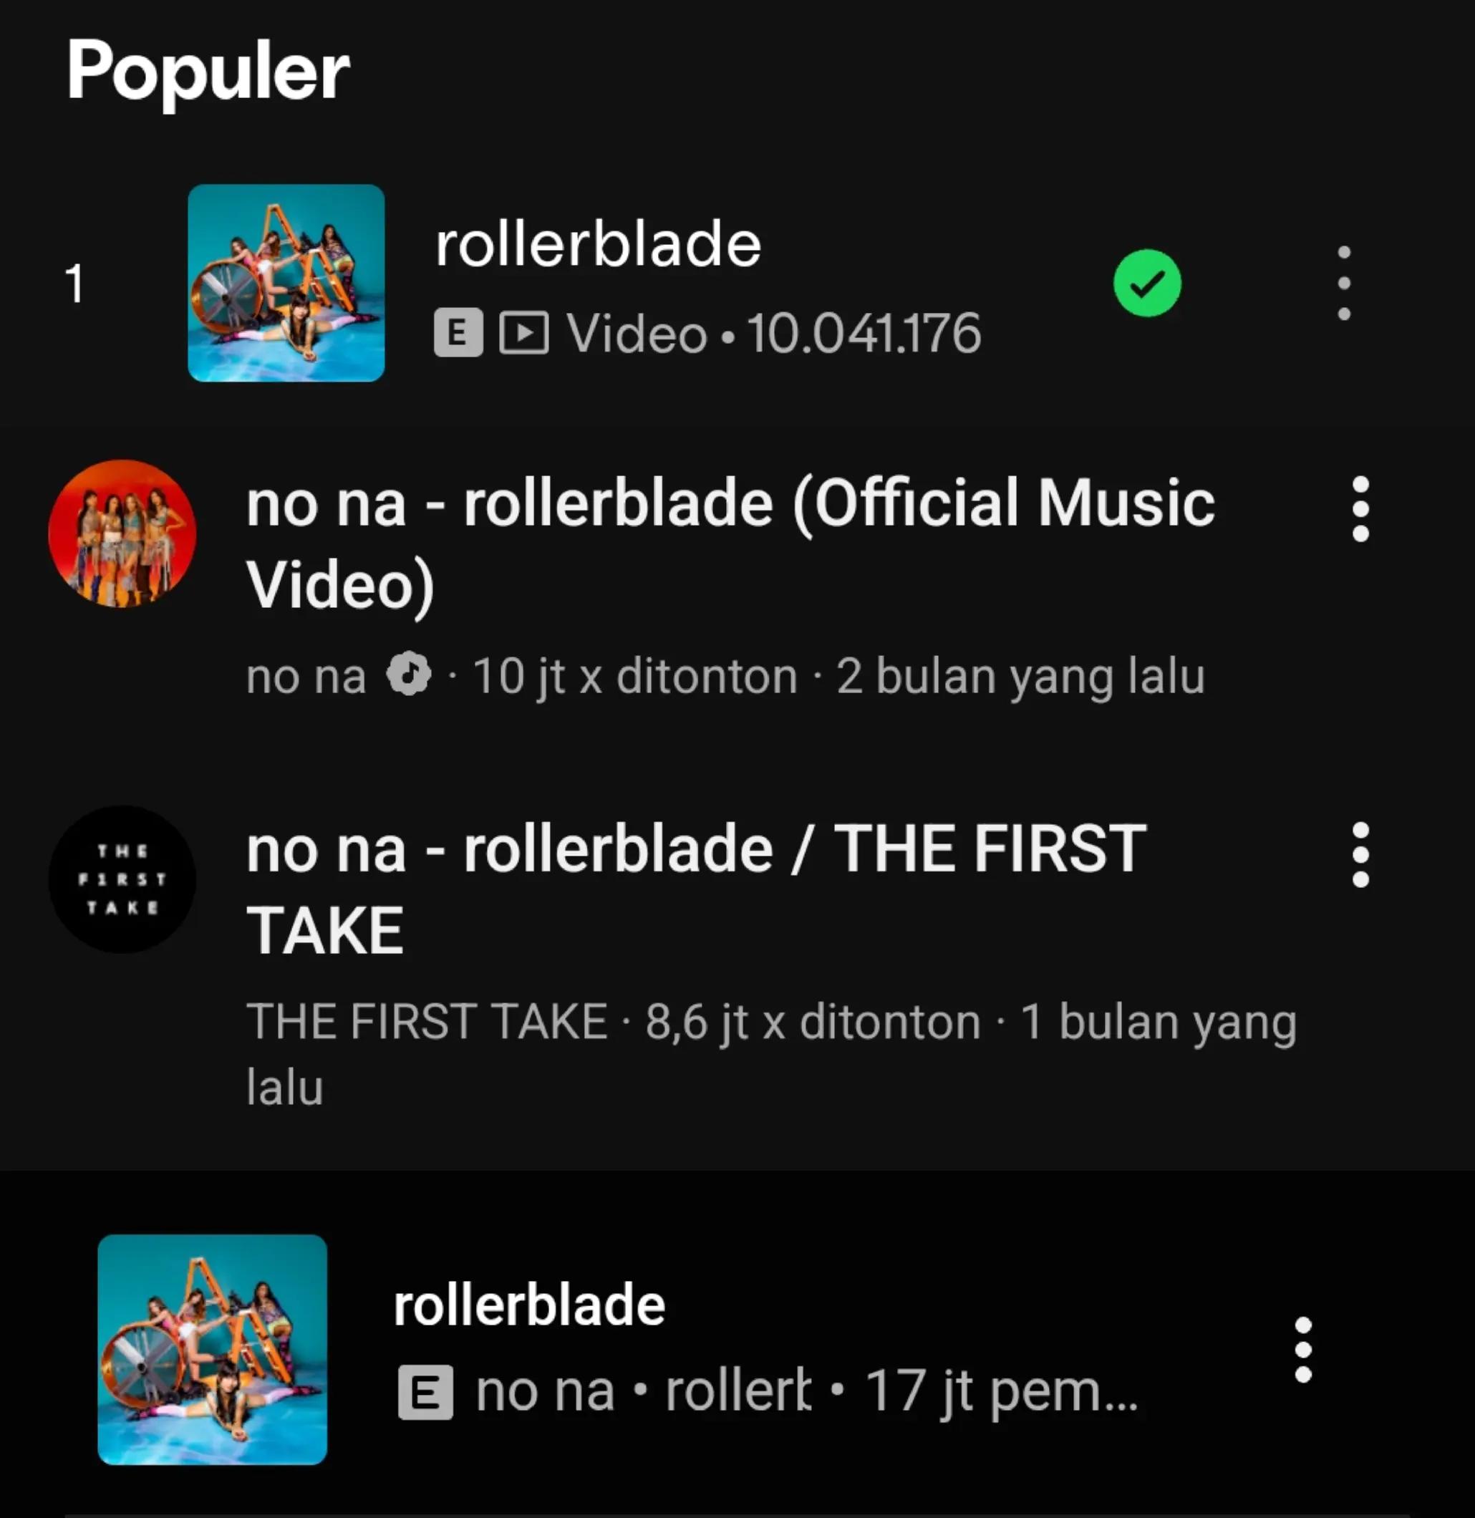Open more options for Spotify rollerblade track

tap(1344, 283)
